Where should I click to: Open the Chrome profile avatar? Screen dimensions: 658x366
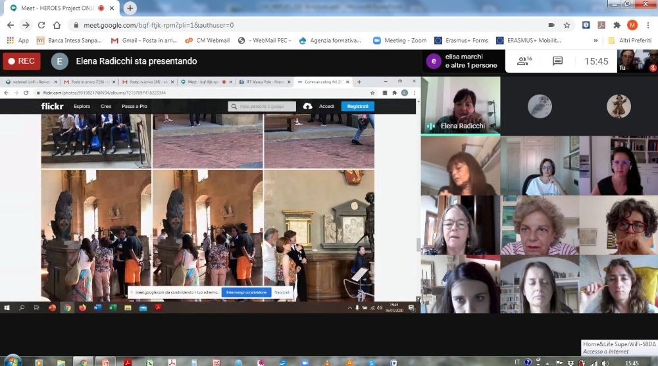pos(632,25)
